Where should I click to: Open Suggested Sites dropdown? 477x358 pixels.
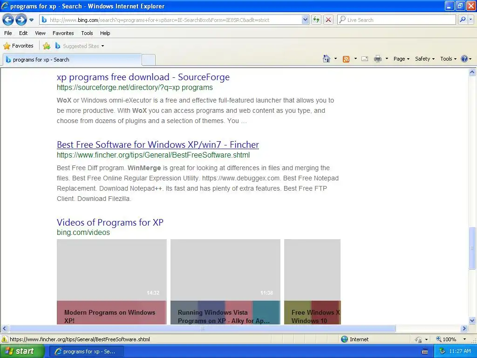80,46
